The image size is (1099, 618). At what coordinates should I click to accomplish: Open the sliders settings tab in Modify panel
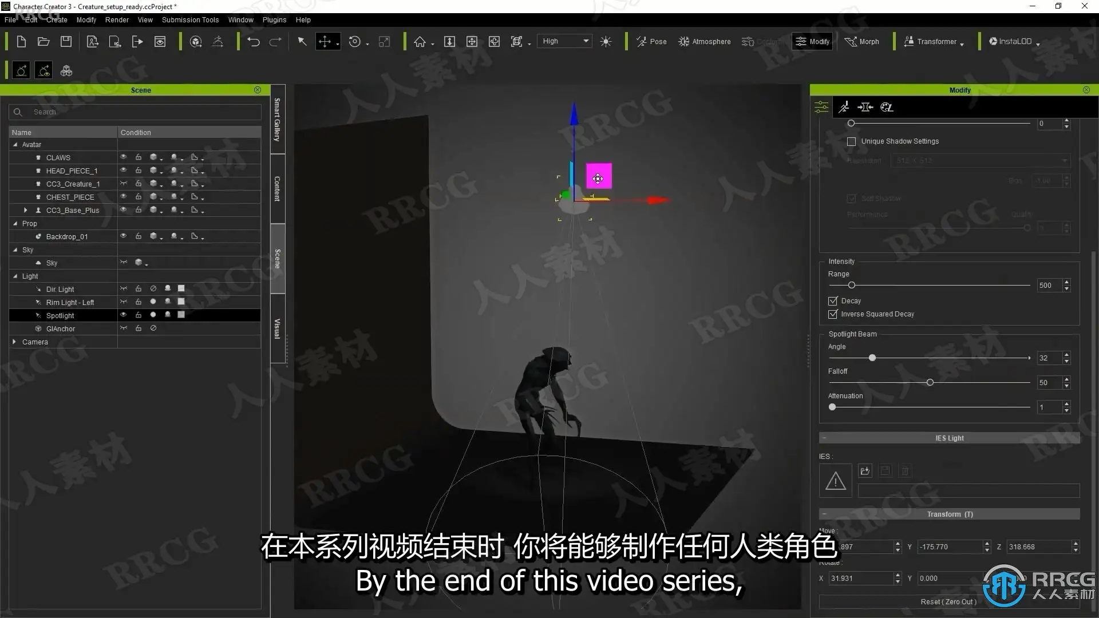tap(821, 107)
